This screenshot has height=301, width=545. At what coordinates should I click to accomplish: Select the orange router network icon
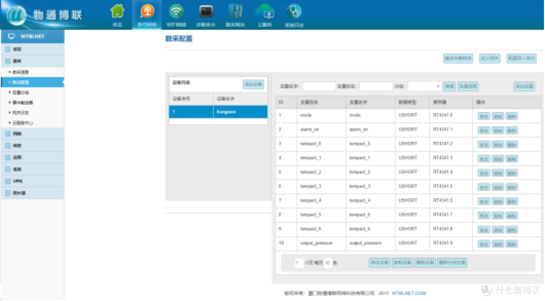[147, 12]
